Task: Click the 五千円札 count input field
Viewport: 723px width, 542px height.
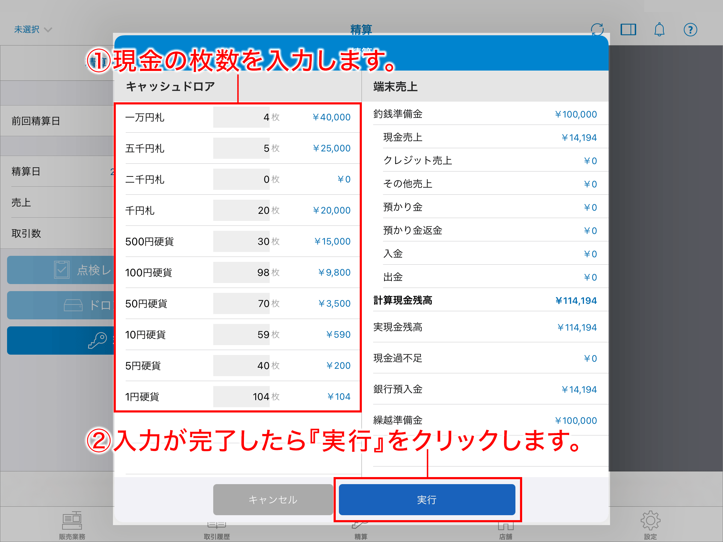Action: point(241,148)
